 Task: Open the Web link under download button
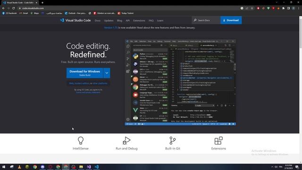[x=71, y=83]
